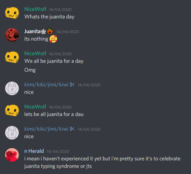191x174 pixels.
Task: Open NiceWolf's avatar on the first message
Action: click(x=12, y=13)
